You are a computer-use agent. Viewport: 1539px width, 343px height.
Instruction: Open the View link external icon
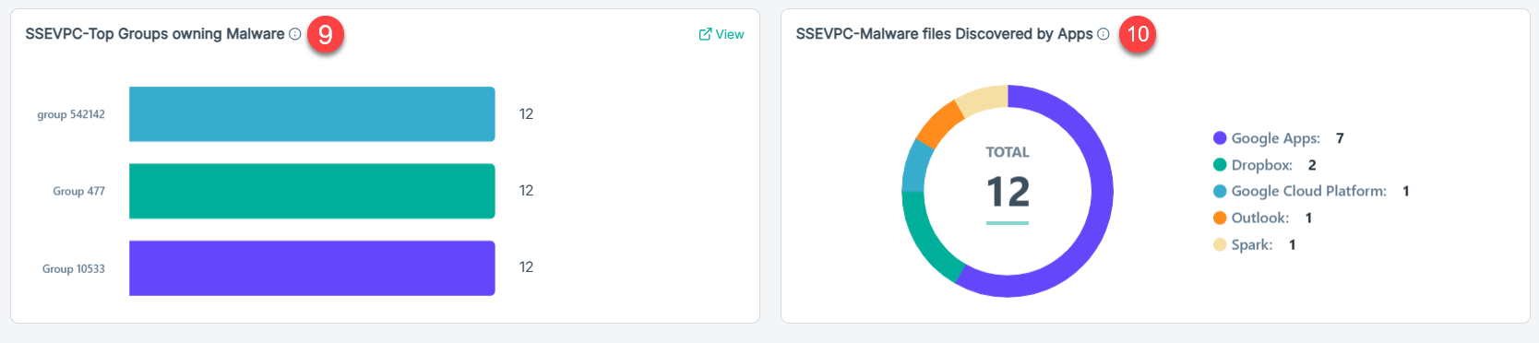(x=705, y=34)
